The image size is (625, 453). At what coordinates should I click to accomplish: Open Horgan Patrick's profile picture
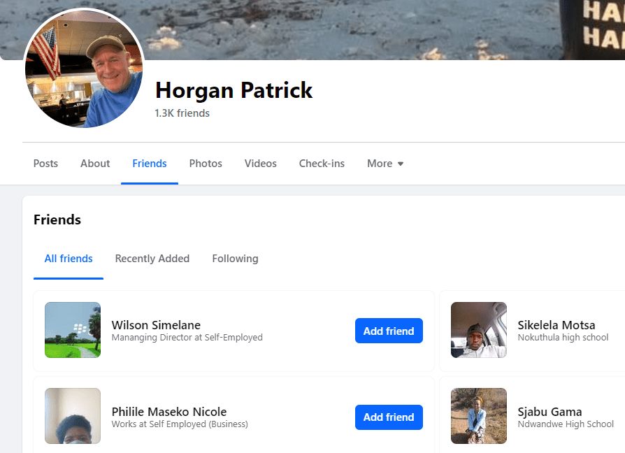(84, 69)
